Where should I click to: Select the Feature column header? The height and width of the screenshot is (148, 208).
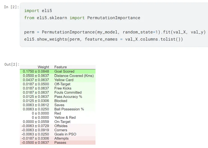pos(60,67)
